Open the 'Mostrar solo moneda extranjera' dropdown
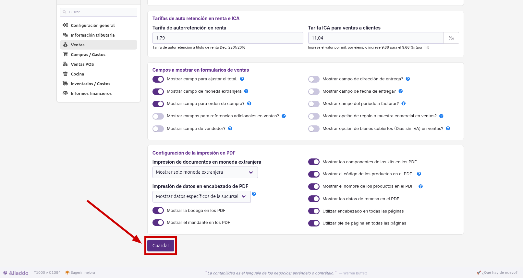The height and width of the screenshot is (278, 523). point(205,172)
